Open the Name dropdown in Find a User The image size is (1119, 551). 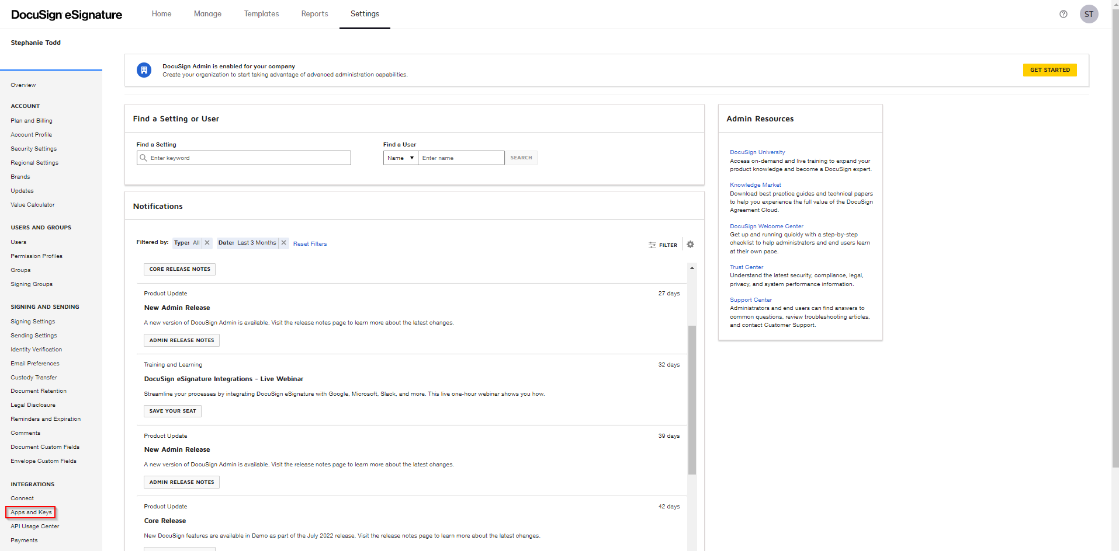400,158
